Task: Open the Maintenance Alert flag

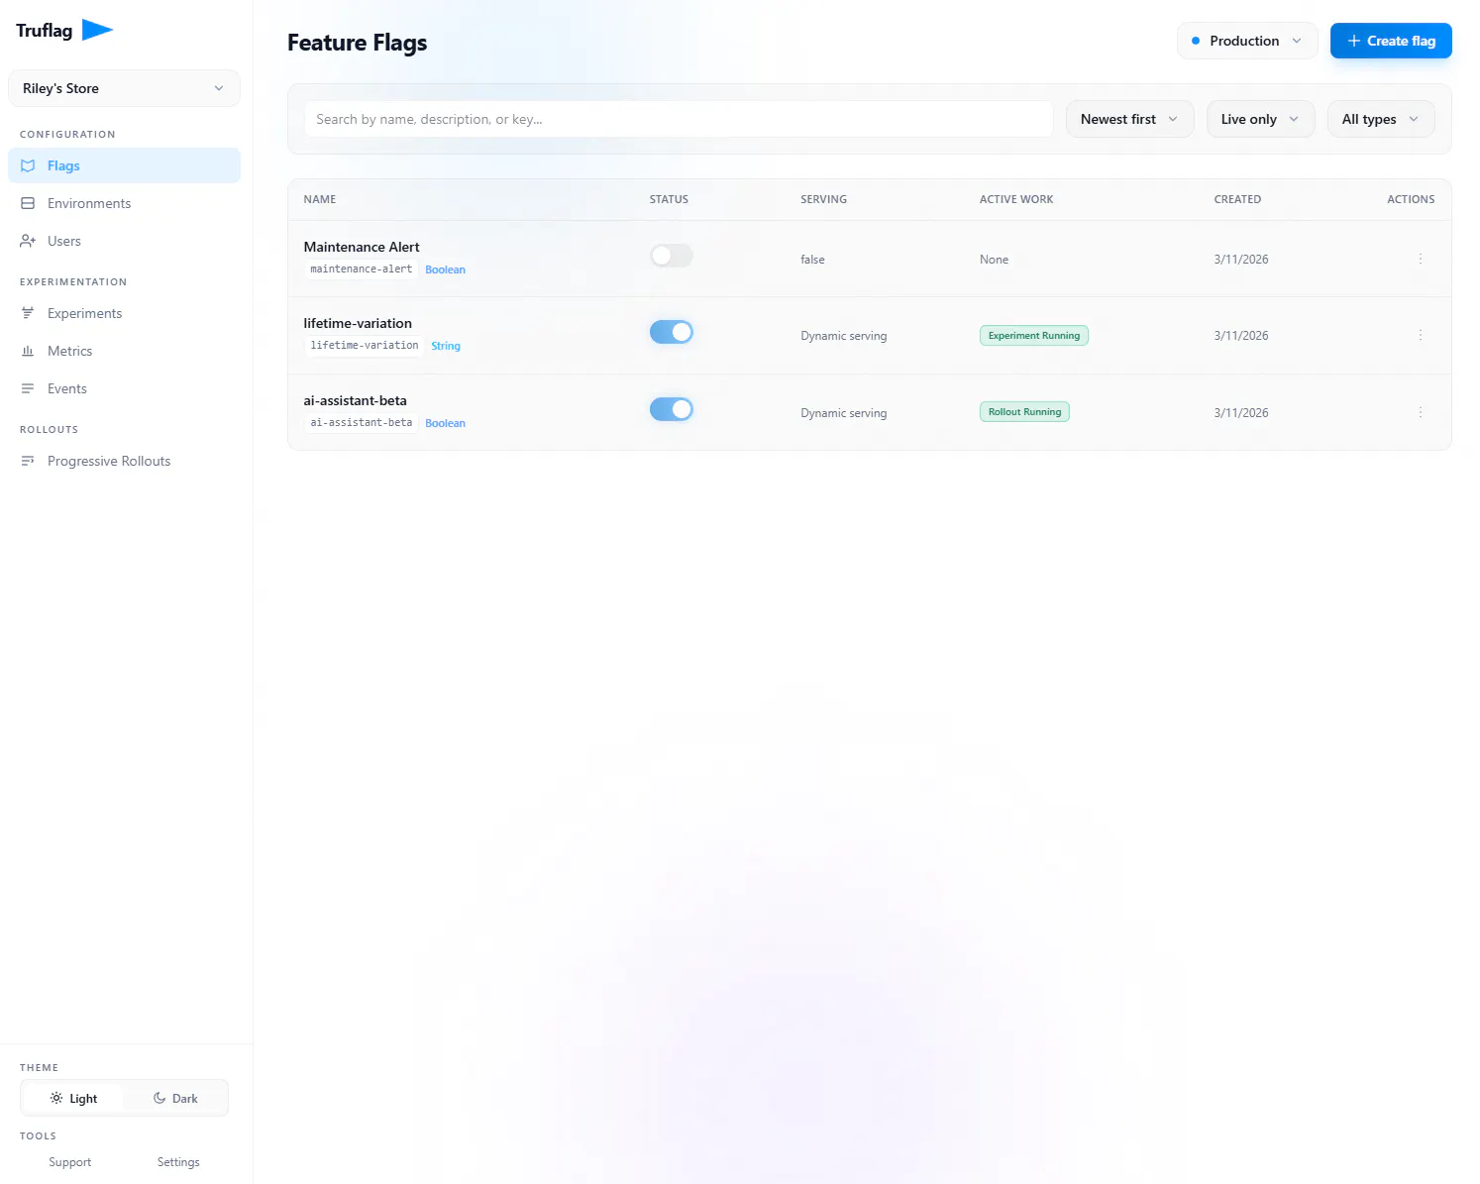Action: (362, 247)
